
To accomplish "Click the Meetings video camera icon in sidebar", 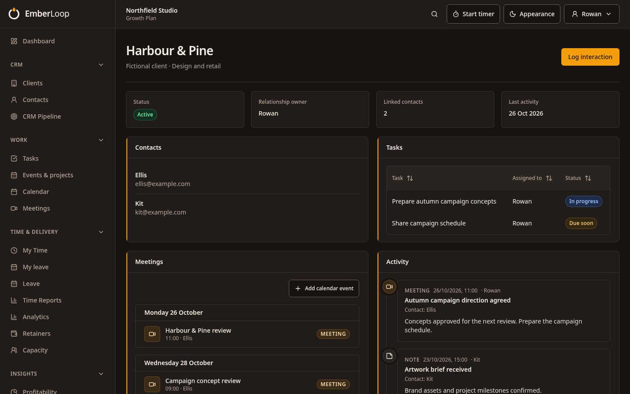I will click(14, 208).
